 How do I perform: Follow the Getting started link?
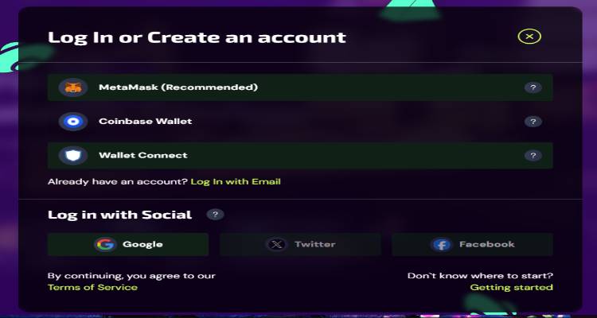point(511,287)
